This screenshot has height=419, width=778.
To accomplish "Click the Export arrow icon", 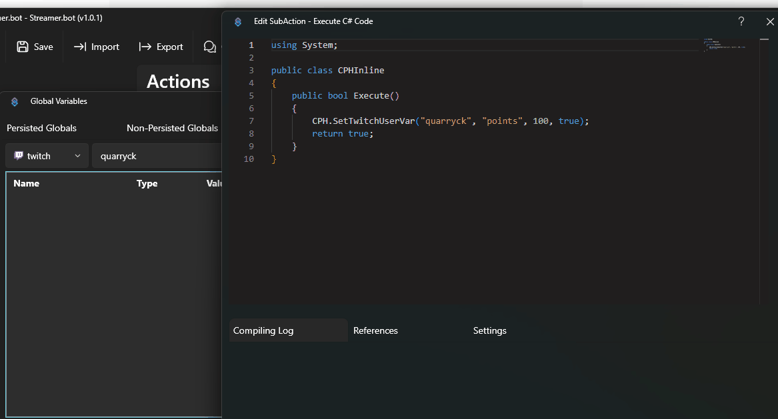I will click(x=145, y=47).
